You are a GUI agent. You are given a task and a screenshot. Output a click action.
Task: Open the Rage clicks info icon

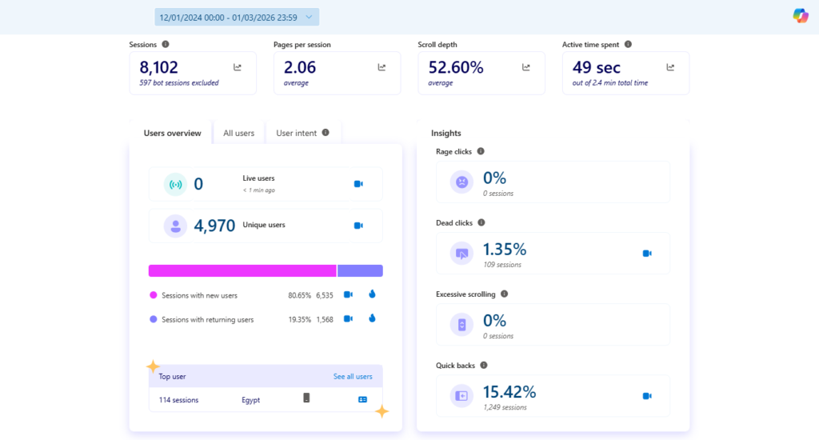click(x=481, y=151)
